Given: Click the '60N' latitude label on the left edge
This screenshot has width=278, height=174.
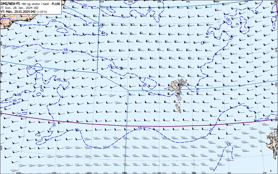Looking at the screenshot, I should [x=1, y=148].
